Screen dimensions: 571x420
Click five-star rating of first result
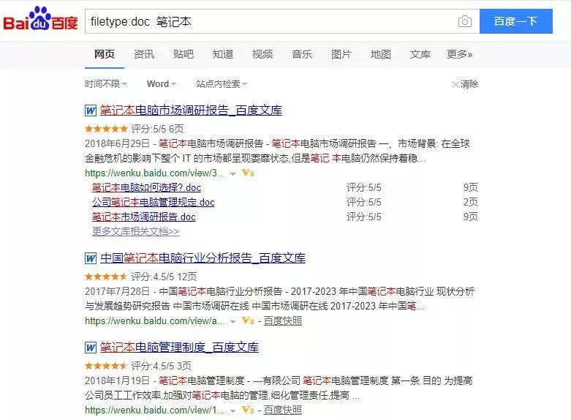[106, 129]
